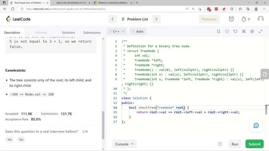
Task: Open the new tab plus button
Action: (137, 3)
